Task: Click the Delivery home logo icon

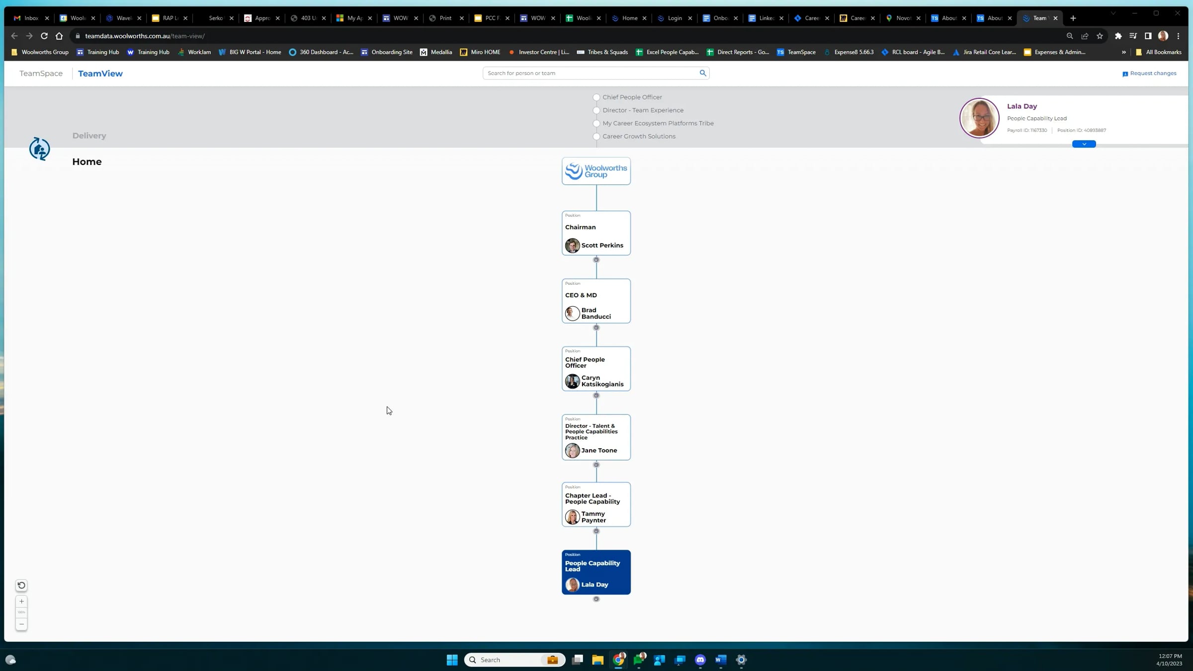Action: pyautogui.click(x=39, y=149)
